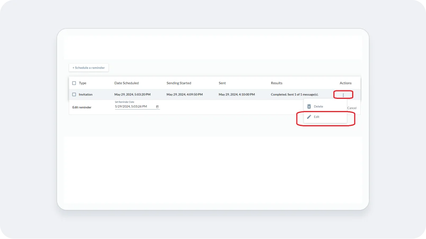
Task: Click into the Set Reminder Date field
Action: (137, 106)
